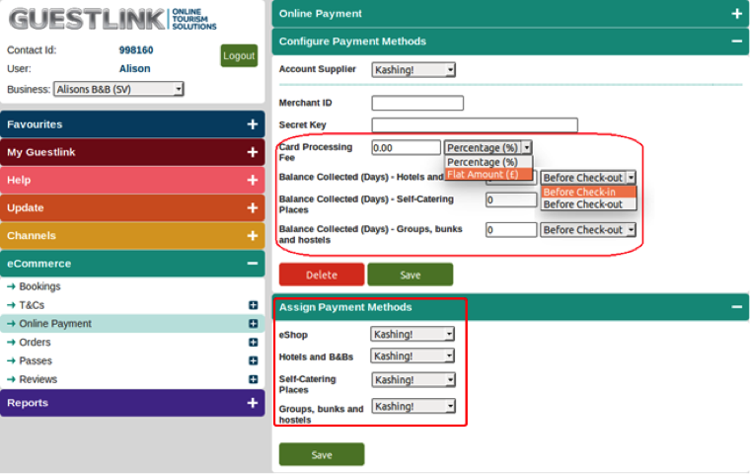
Task: Click the Assign Payment Methods header
Action: (x=510, y=307)
